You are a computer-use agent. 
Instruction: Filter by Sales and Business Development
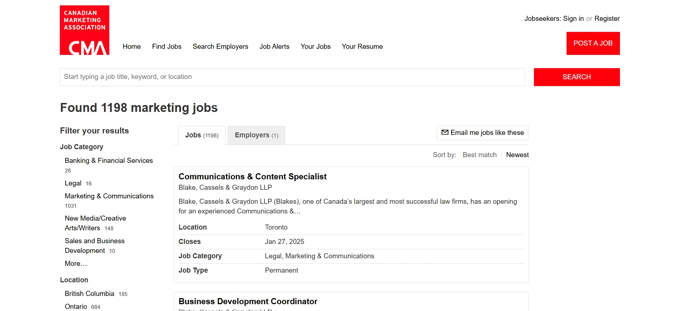tap(95, 246)
